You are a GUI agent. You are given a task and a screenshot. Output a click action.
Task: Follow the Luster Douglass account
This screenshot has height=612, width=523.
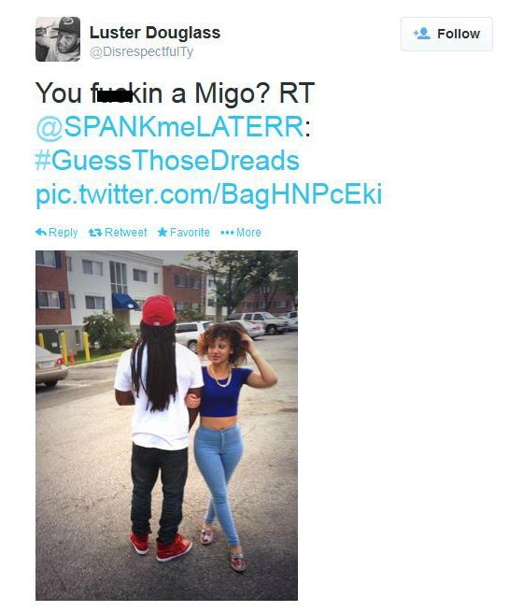(446, 34)
